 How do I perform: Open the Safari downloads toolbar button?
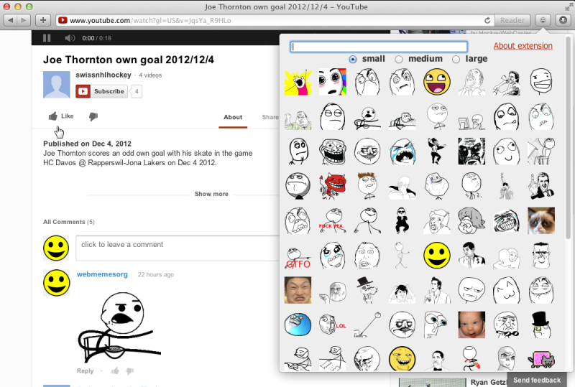point(563,21)
